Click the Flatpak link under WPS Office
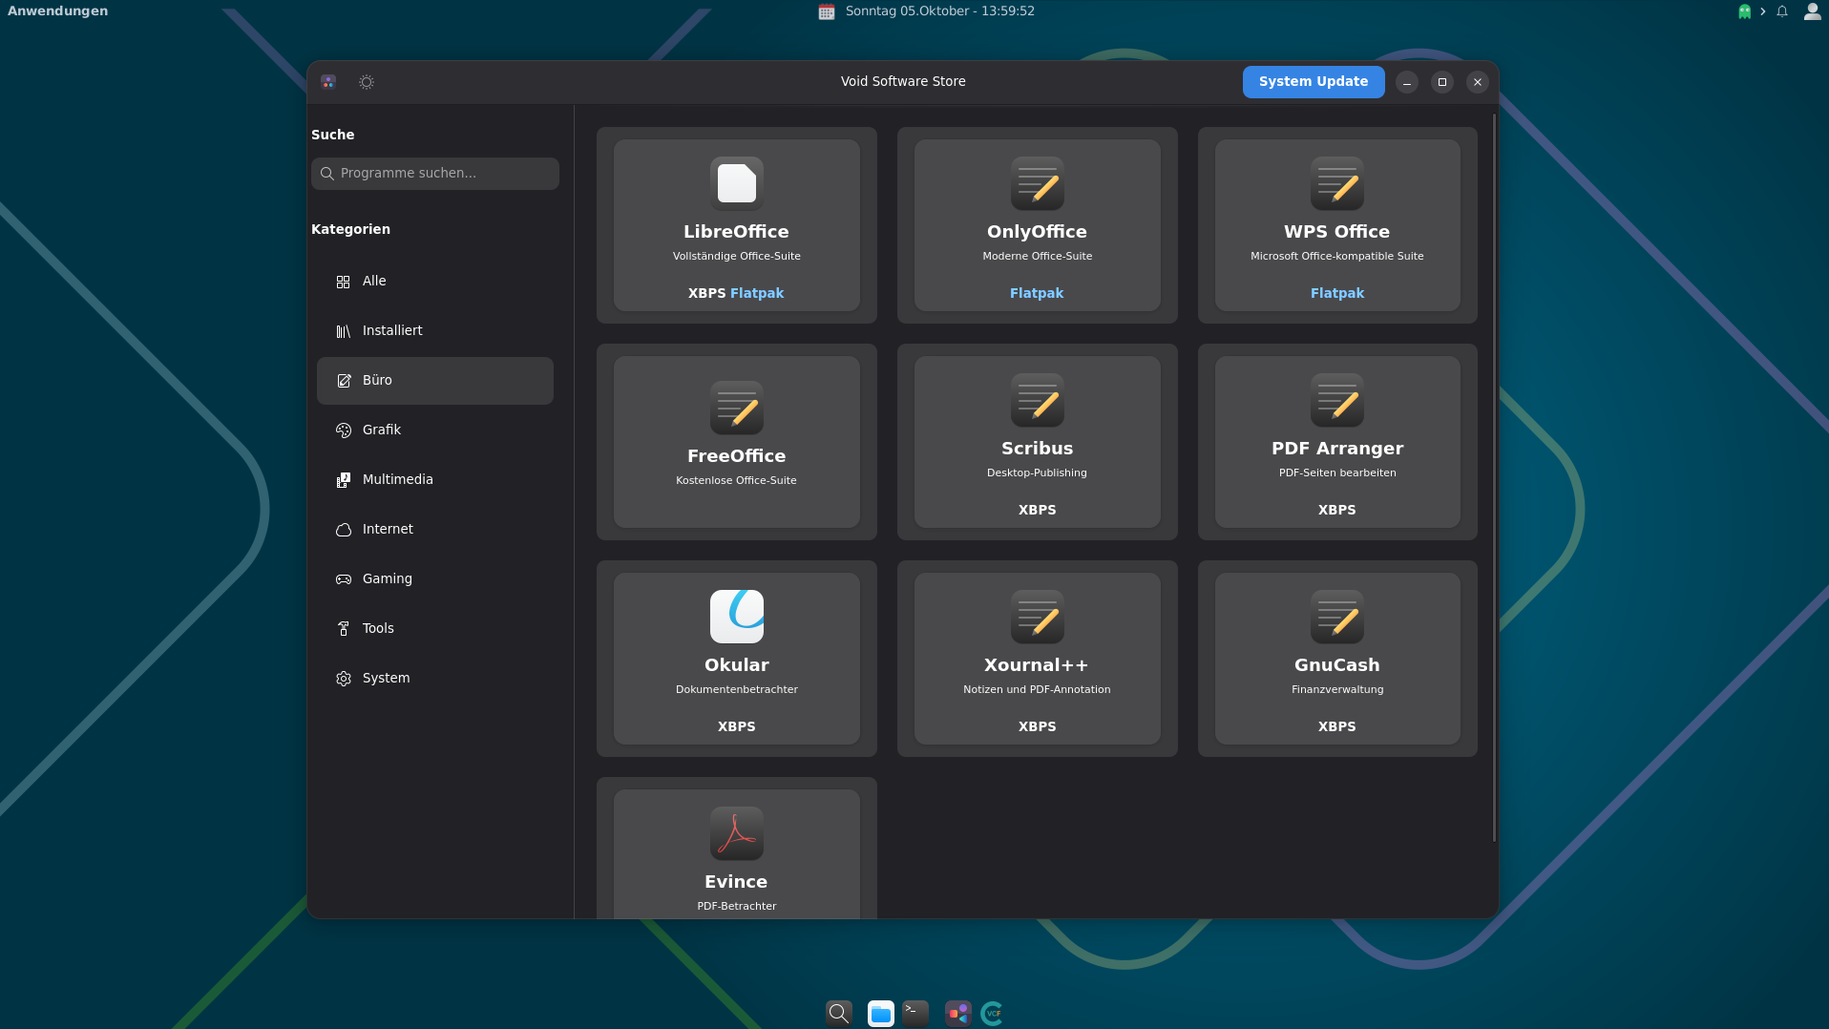The image size is (1829, 1029). click(1336, 293)
